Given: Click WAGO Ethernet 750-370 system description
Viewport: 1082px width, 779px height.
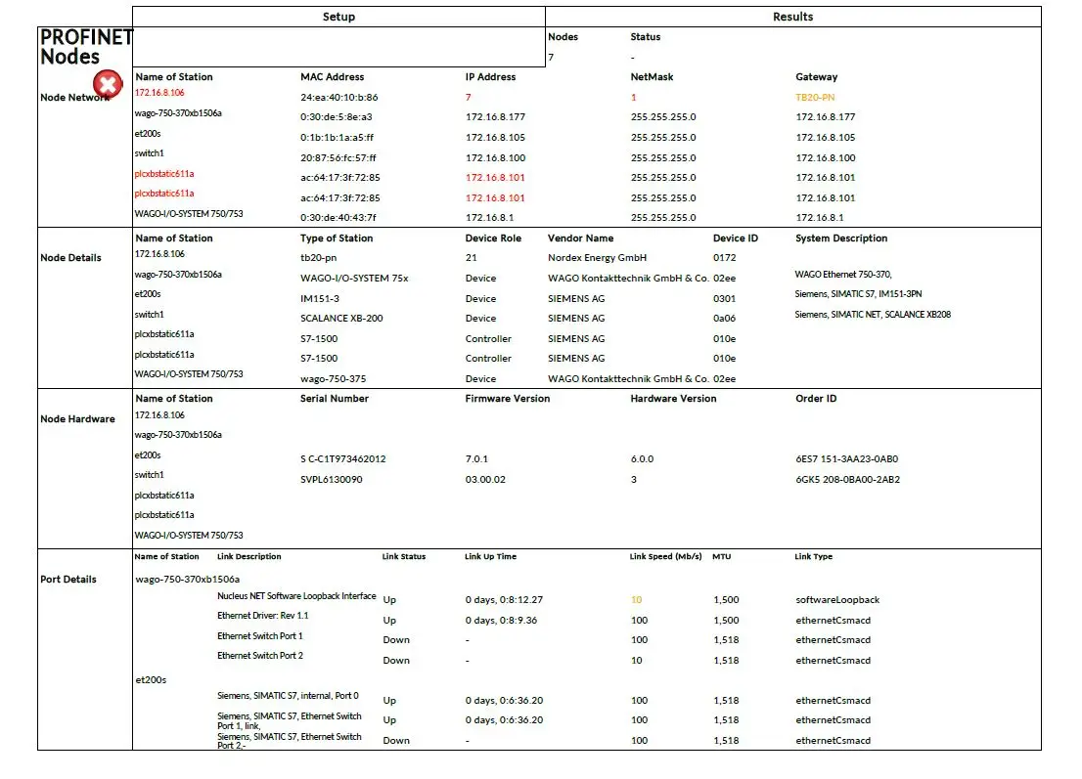Looking at the screenshot, I should tap(843, 275).
